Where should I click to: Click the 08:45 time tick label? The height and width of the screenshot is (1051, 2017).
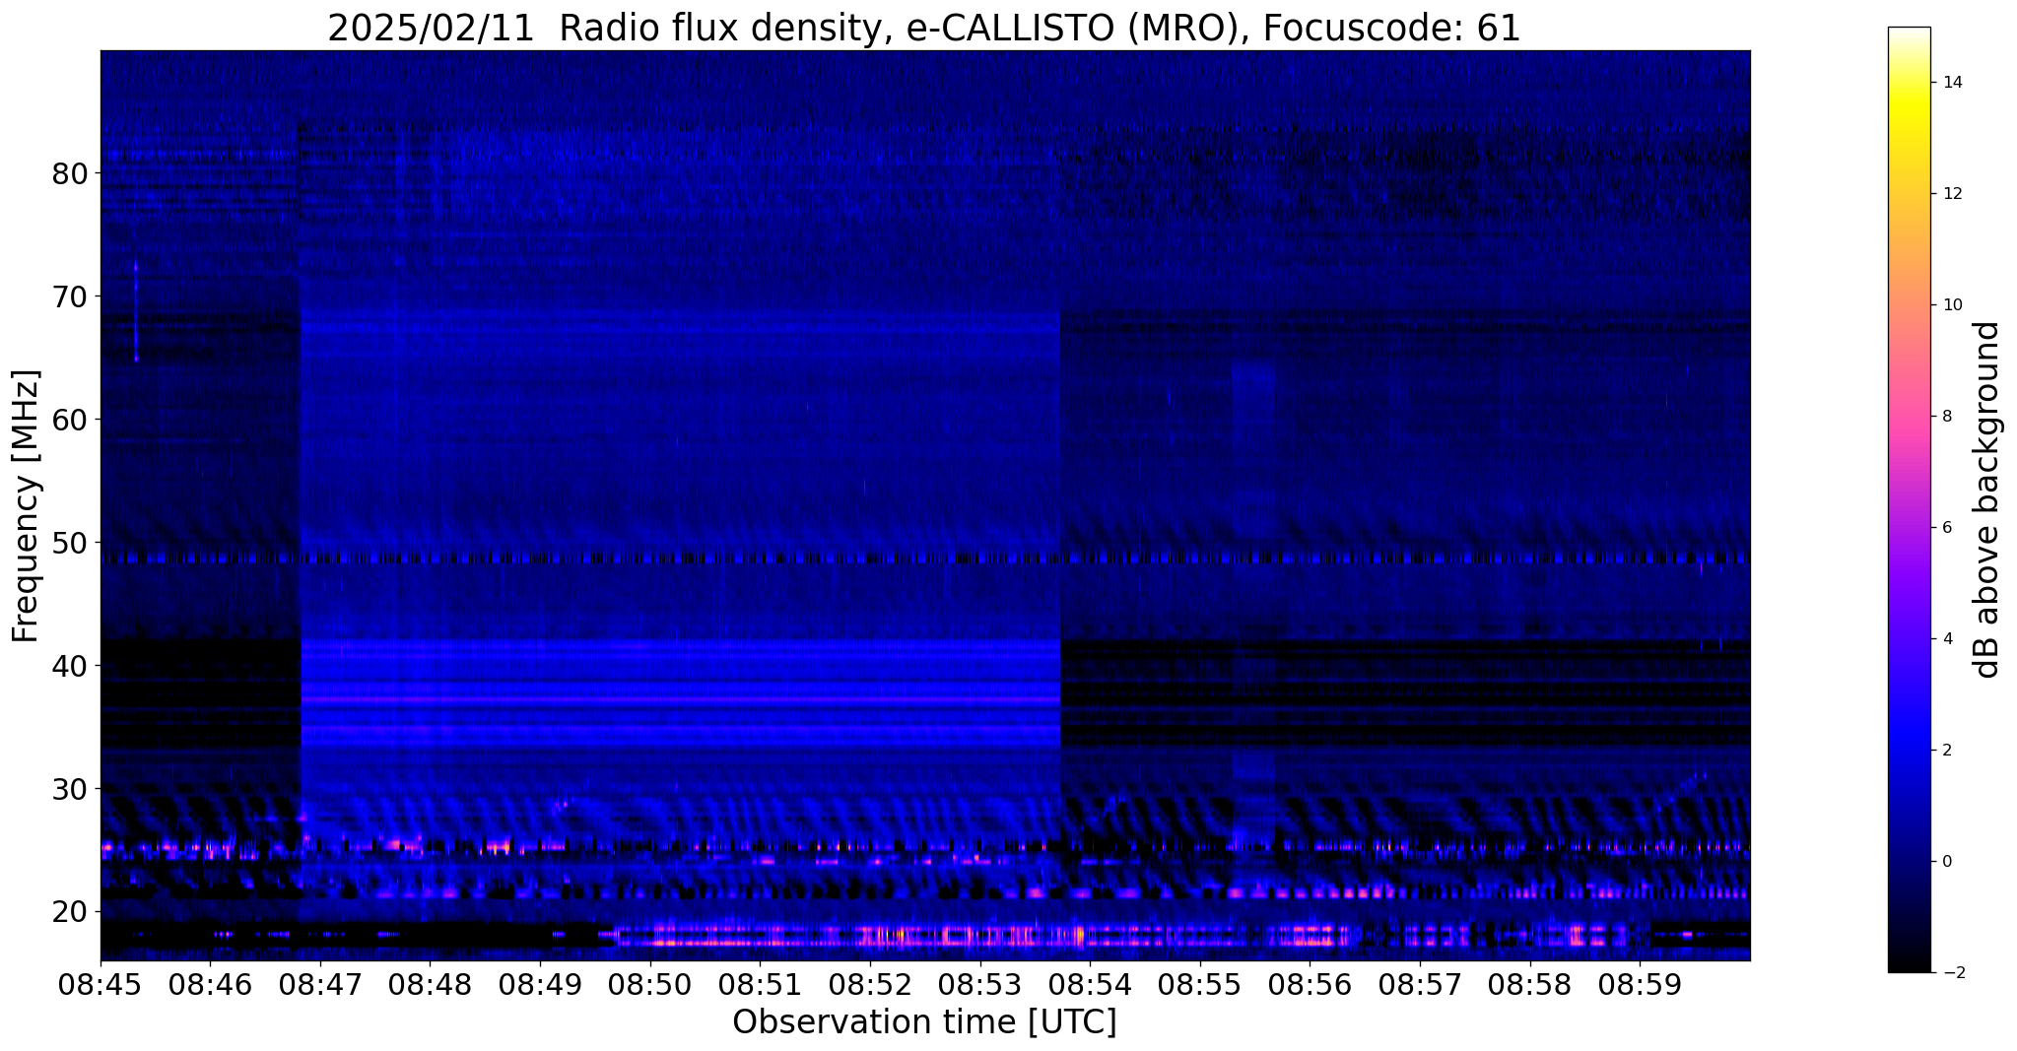(x=101, y=984)
